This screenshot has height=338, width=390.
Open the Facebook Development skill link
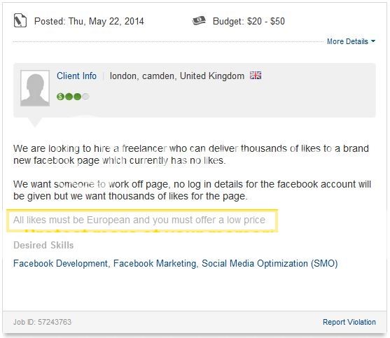pos(60,263)
